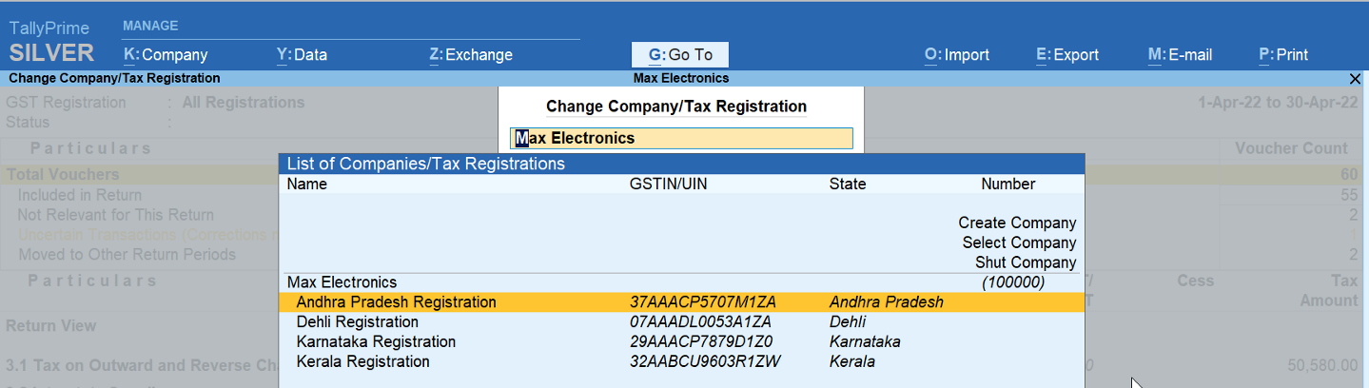Choose Select Company option

pos(1019,242)
